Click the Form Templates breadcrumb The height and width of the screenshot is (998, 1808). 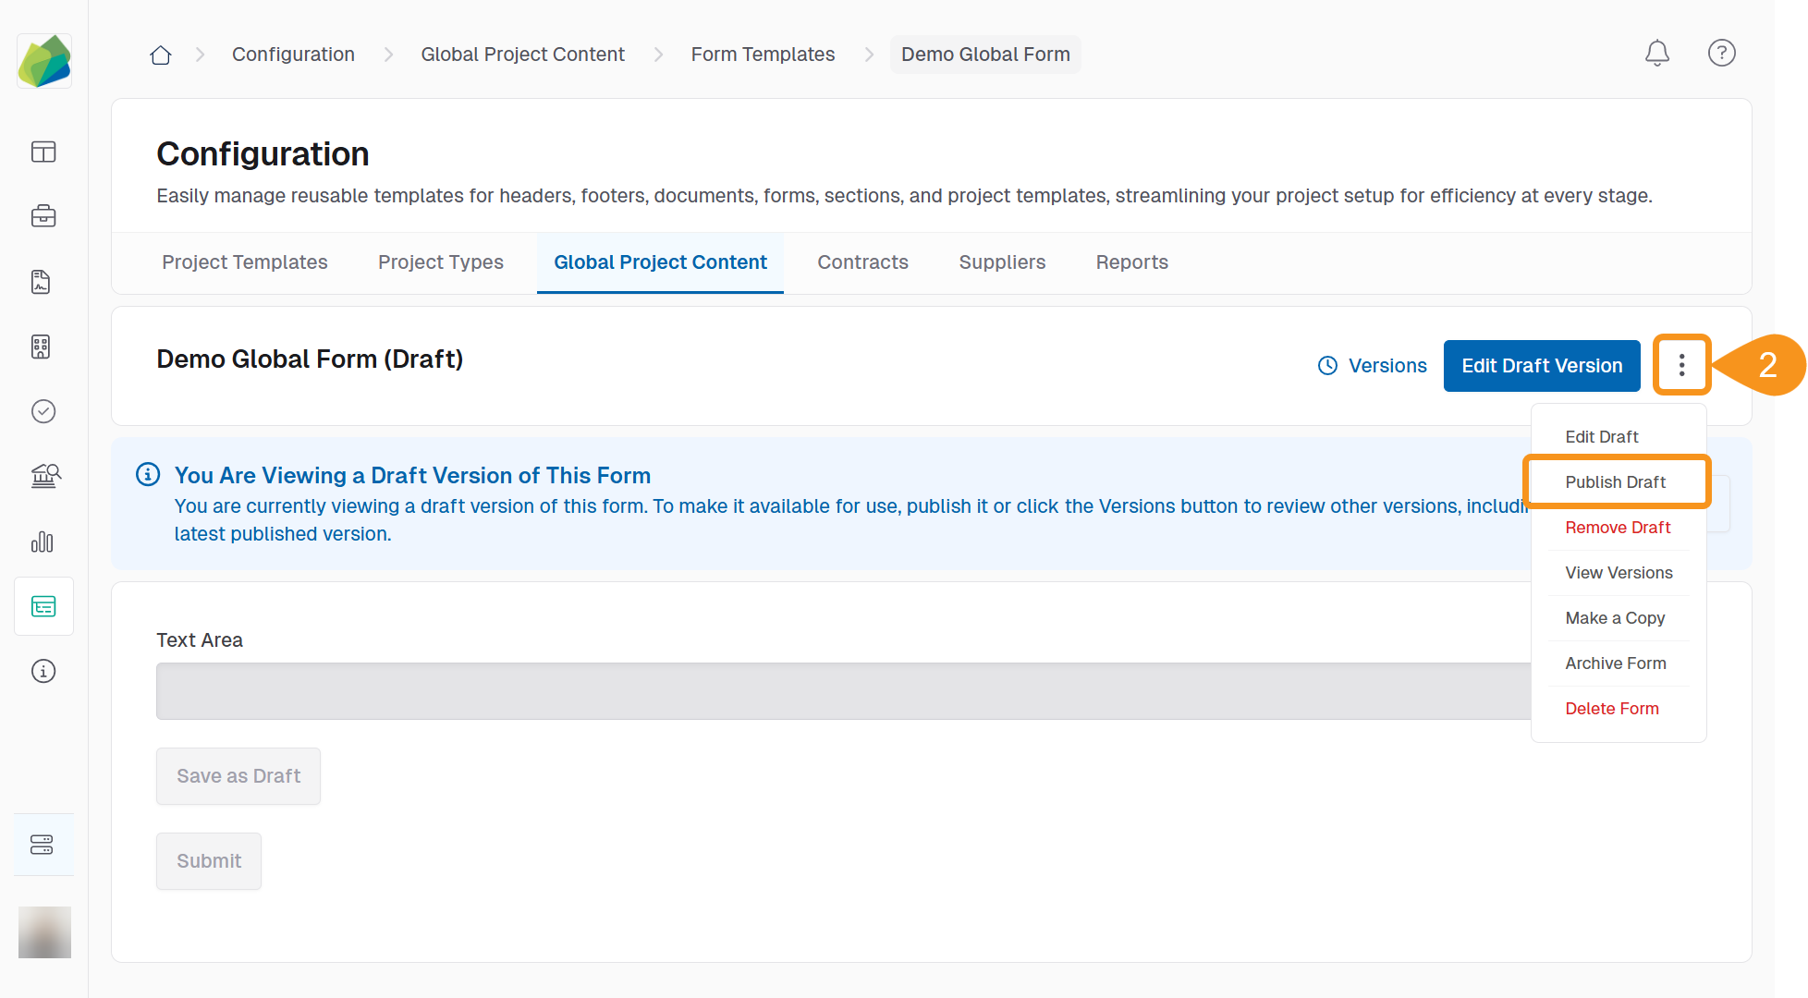coord(763,55)
